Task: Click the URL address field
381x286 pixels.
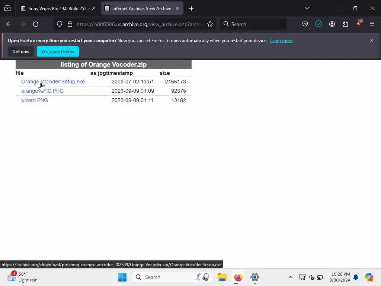Action: click(139, 24)
